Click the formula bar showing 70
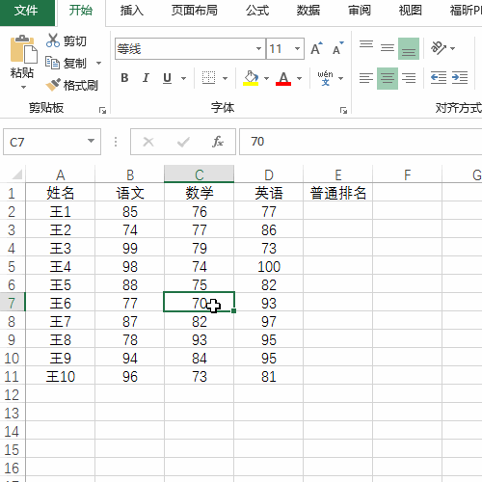 click(361, 142)
